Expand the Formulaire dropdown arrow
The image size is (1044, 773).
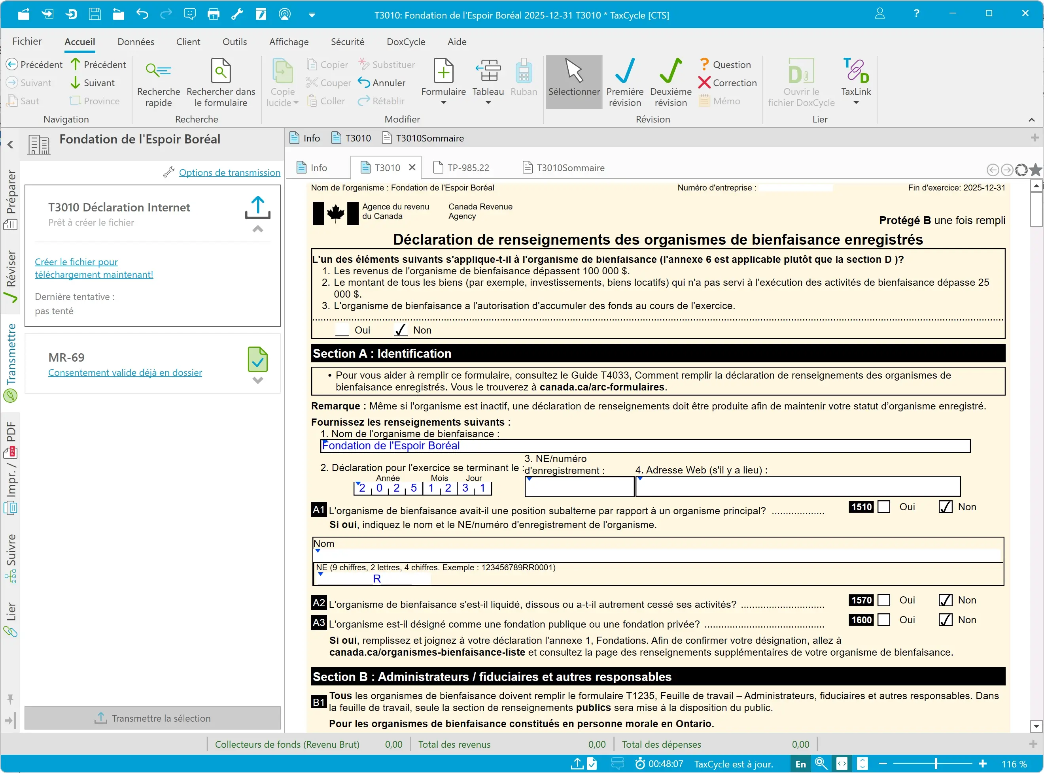[443, 102]
